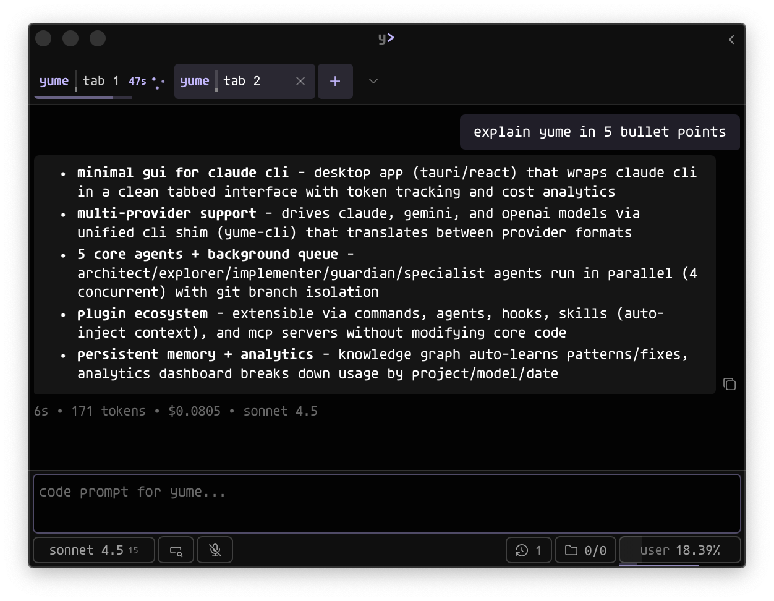Screen dimensions: 774x601
Task: Click the yume logo in the title bar
Action: (x=385, y=38)
